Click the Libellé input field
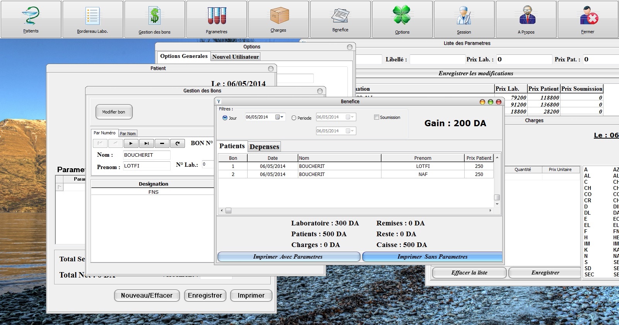The width and height of the screenshot is (619, 325). click(437, 59)
